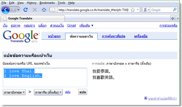
Task: Open the address bar history dropdown
Action: point(138,10)
